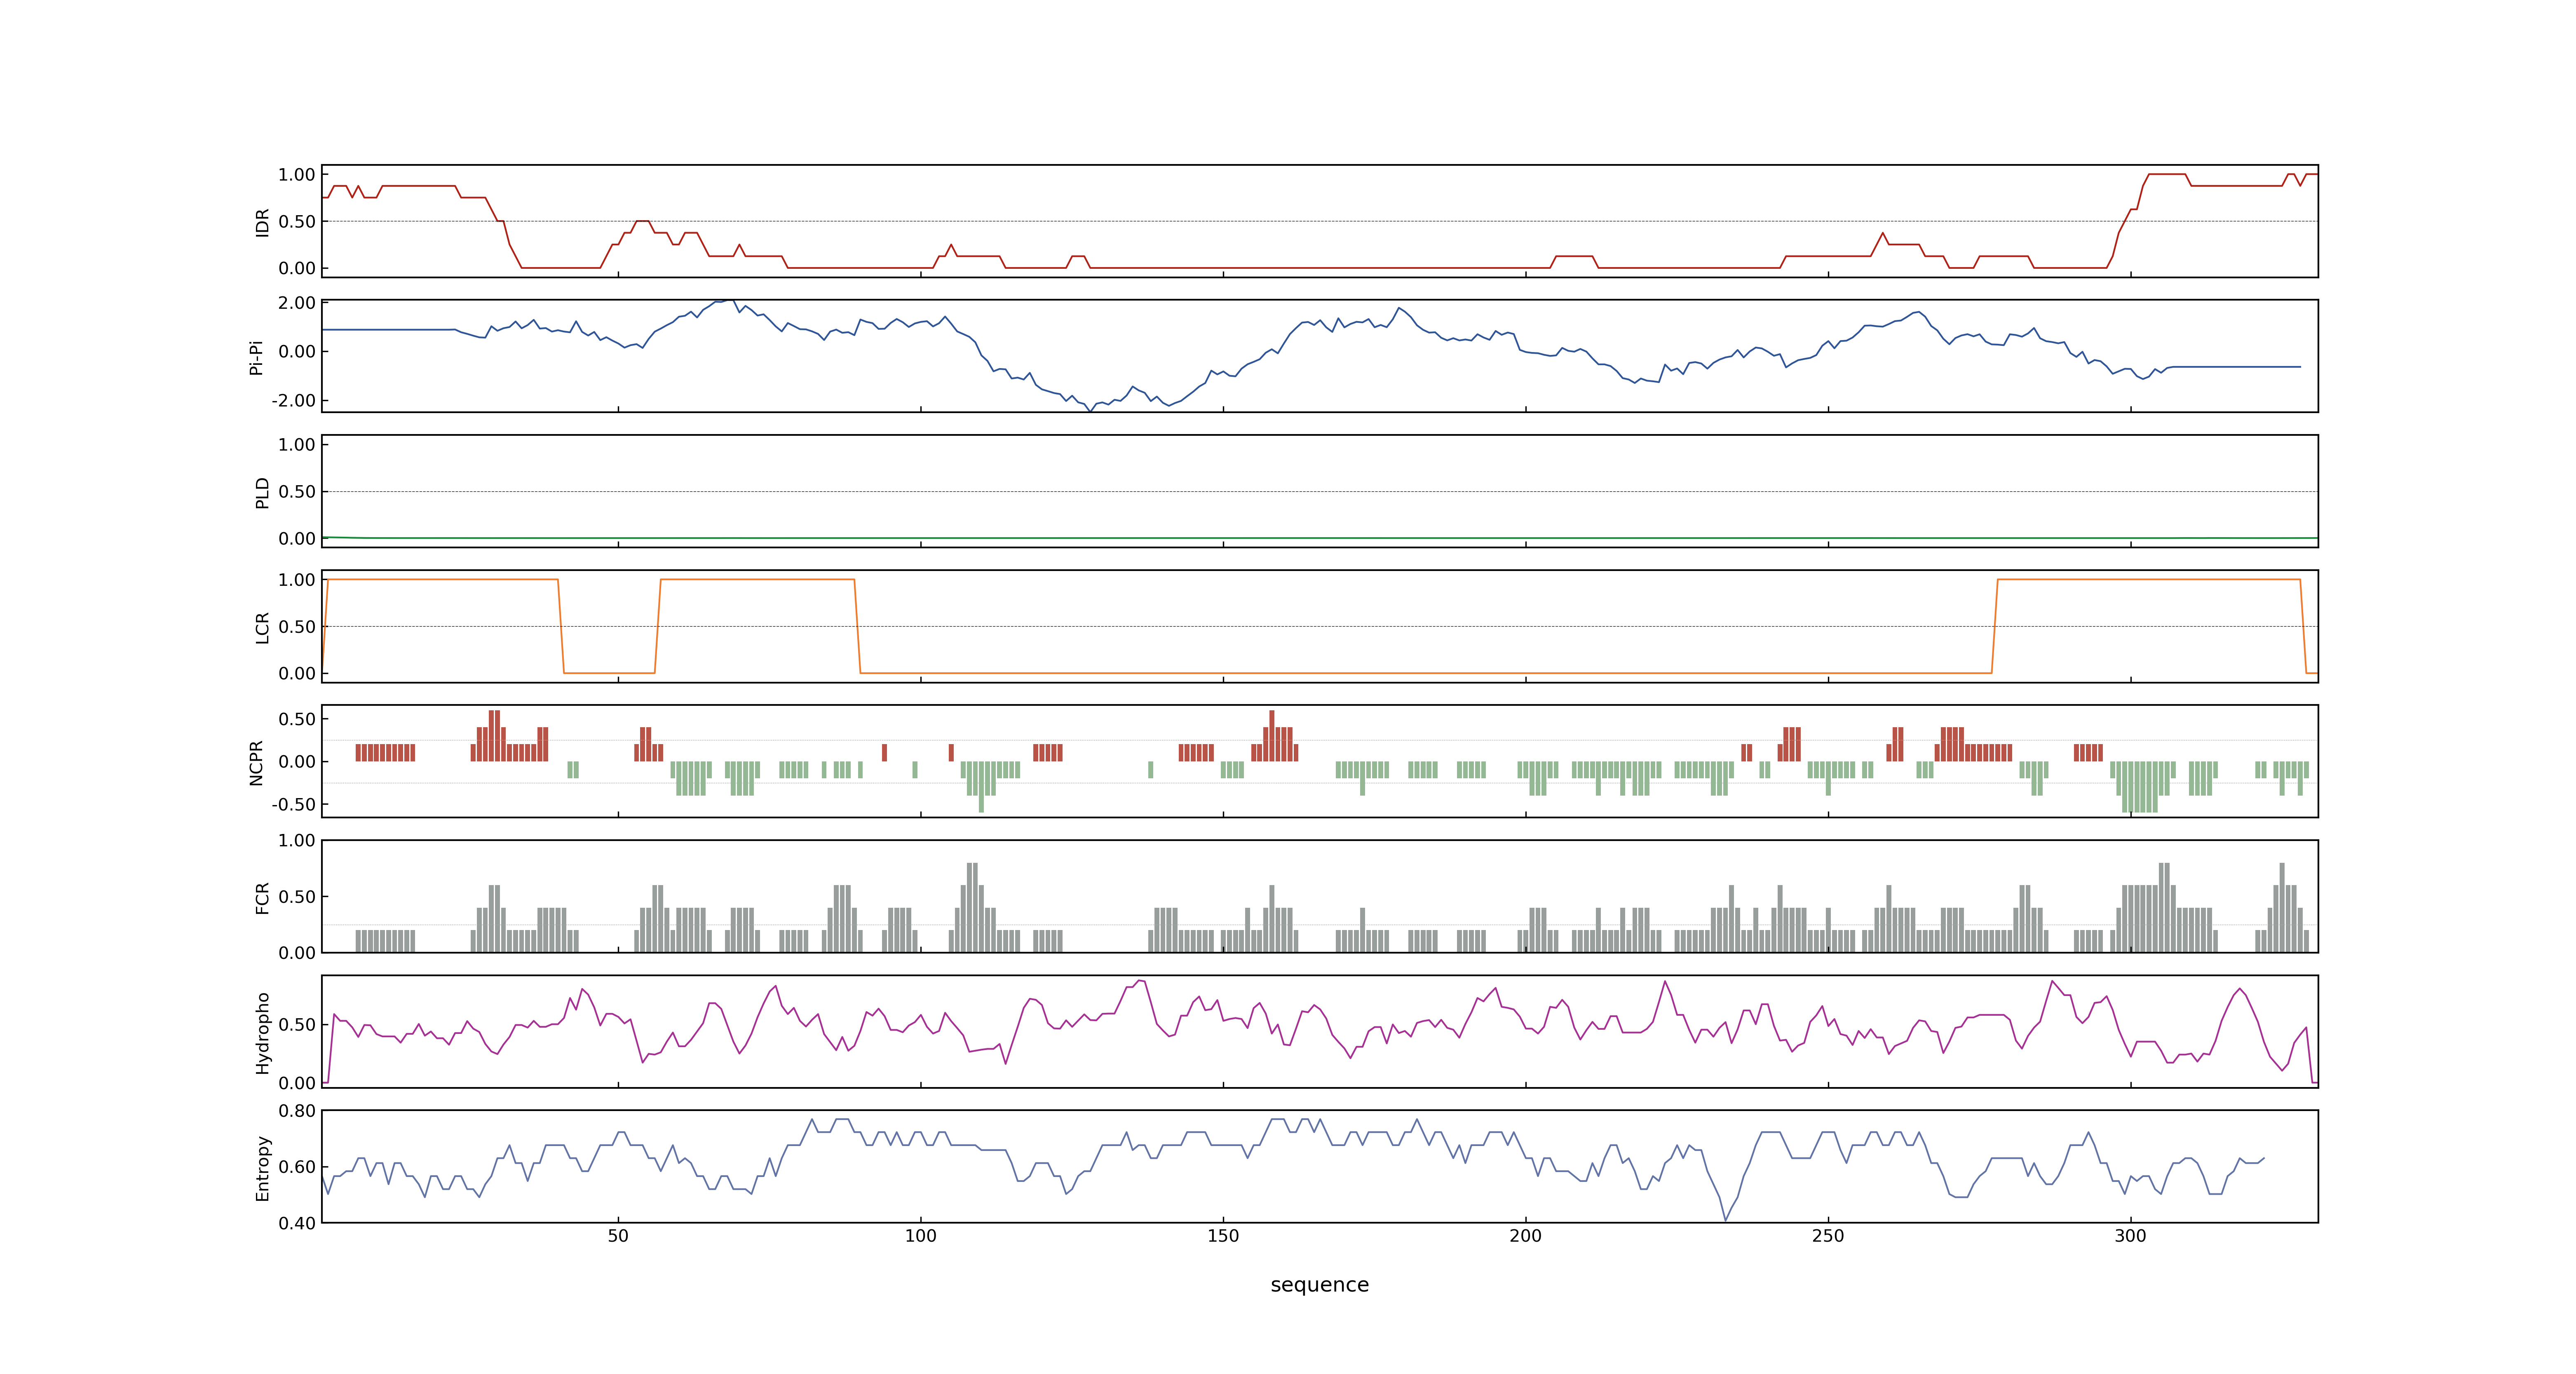
Task: Click the FCR y-axis label
Action: pos(262,897)
